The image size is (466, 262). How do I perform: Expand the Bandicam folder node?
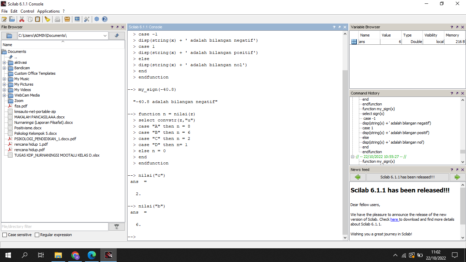click(x=4, y=68)
